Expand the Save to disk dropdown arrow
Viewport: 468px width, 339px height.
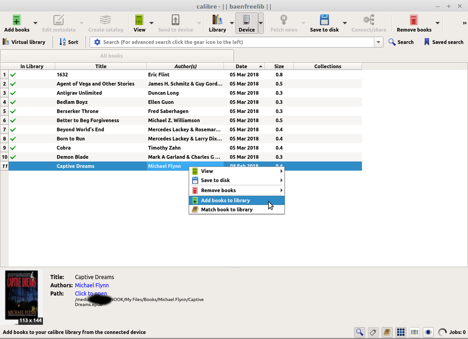click(345, 23)
